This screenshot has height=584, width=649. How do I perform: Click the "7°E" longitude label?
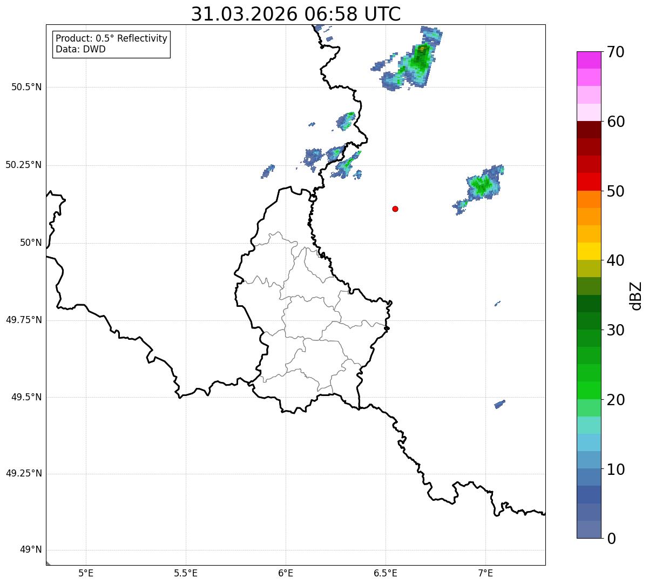(485, 573)
